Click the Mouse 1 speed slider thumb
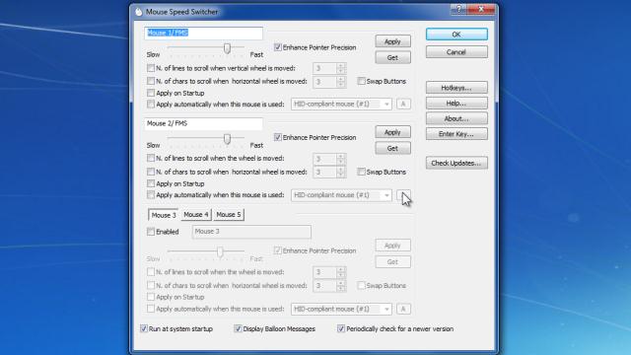 pos(227,48)
